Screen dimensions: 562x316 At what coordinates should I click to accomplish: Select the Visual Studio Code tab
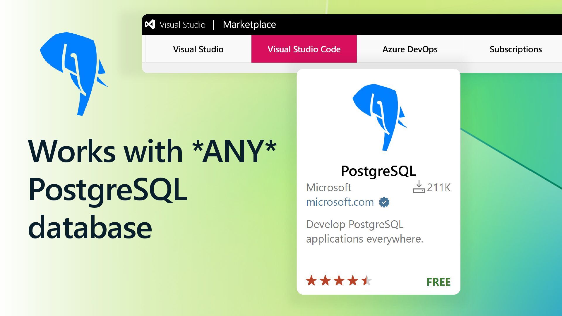click(304, 49)
